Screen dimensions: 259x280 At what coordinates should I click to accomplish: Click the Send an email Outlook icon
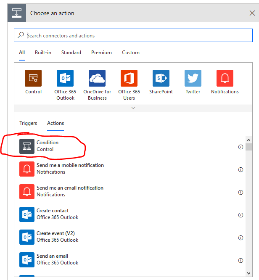[x=27, y=260]
